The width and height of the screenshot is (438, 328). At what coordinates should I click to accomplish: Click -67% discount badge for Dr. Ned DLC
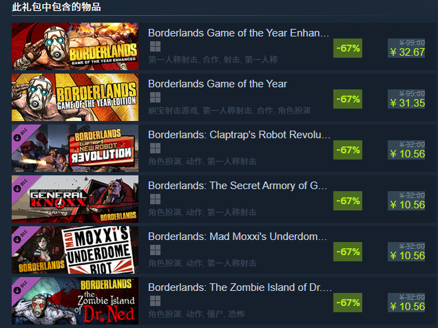point(348,303)
